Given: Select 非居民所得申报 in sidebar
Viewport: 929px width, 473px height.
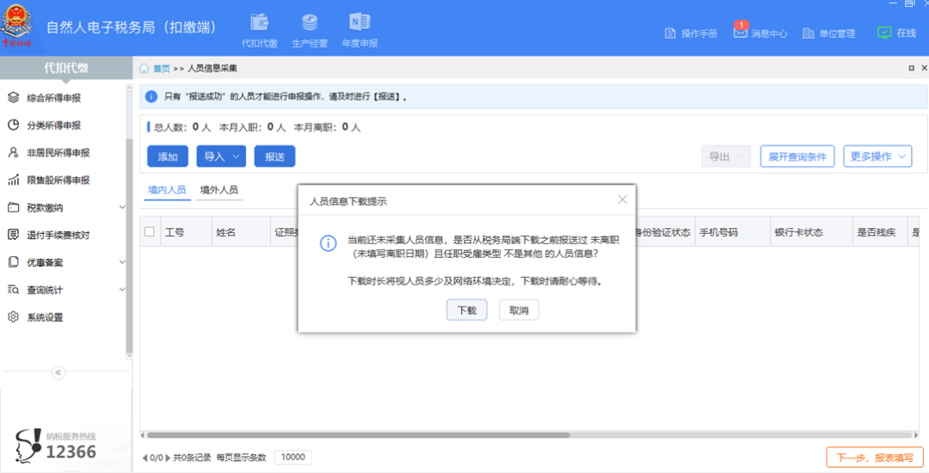Looking at the screenshot, I should tap(58, 153).
